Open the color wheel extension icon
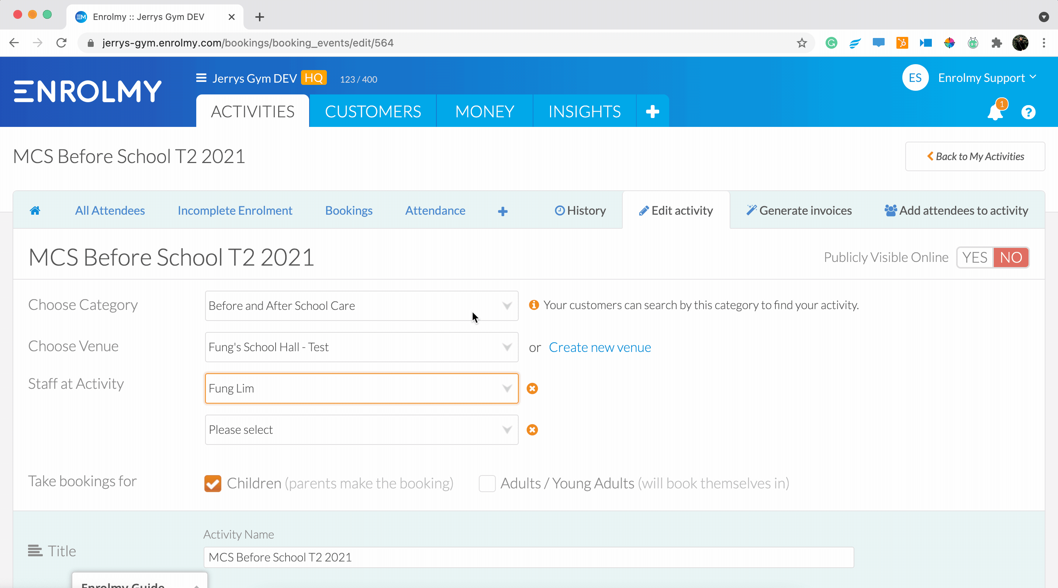The width and height of the screenshot is (1058, 588). click(949, 43)
